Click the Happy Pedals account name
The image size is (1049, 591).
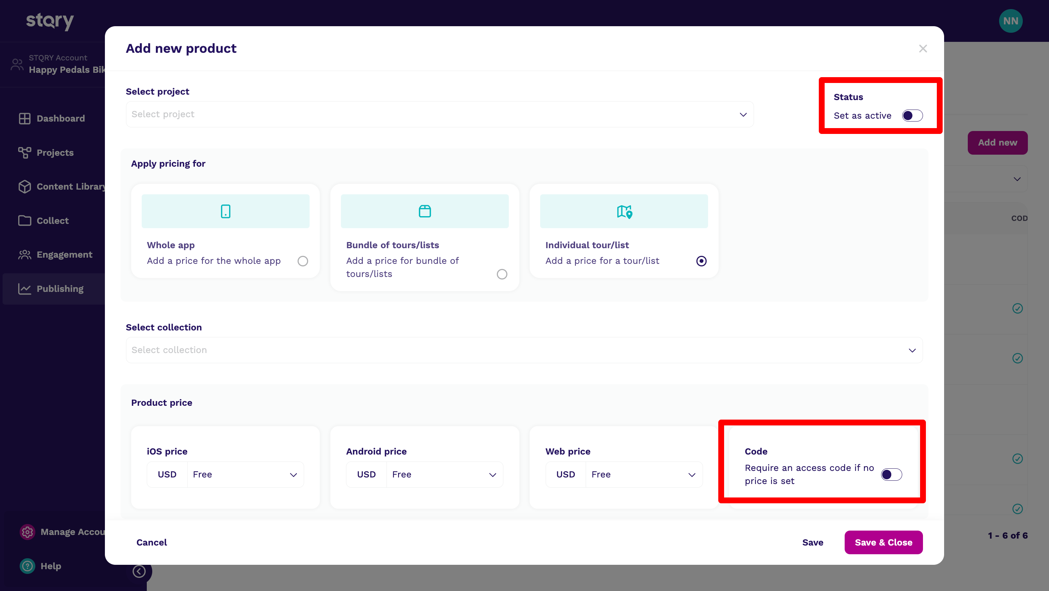click(67, 70)
